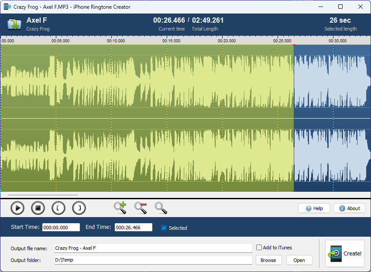Minimize the iPhone Ringtone Creator window
The height and width of the screenshot is (272, 371).
[321, 7]
